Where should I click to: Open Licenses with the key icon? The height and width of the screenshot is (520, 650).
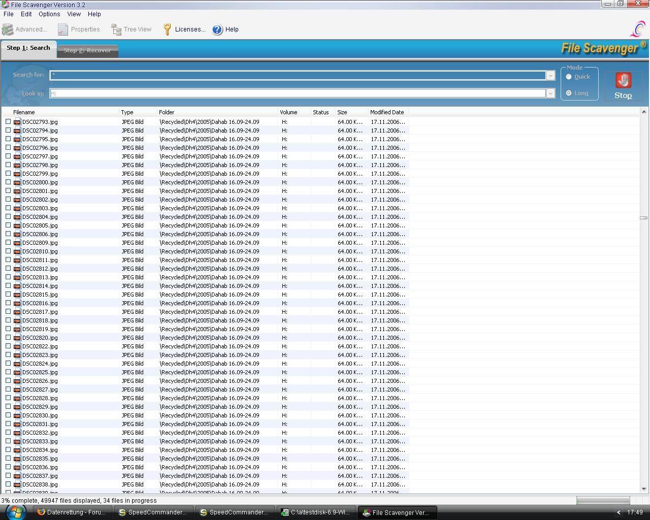tap(168, 29)
